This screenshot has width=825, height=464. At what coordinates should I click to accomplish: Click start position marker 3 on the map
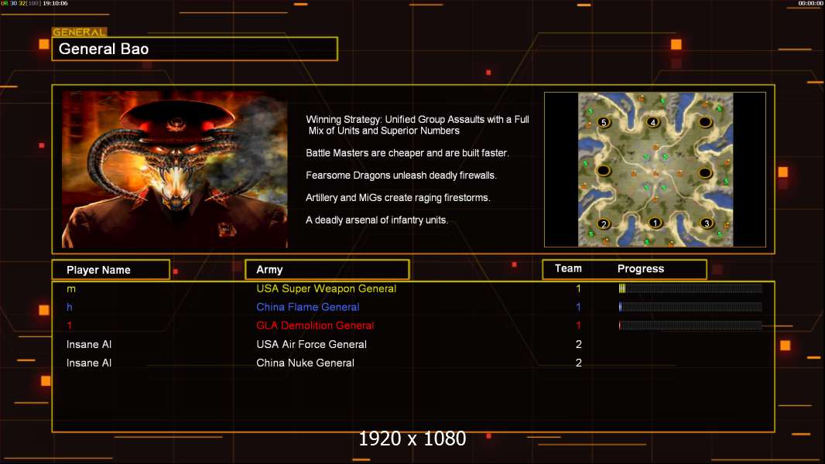706,223
